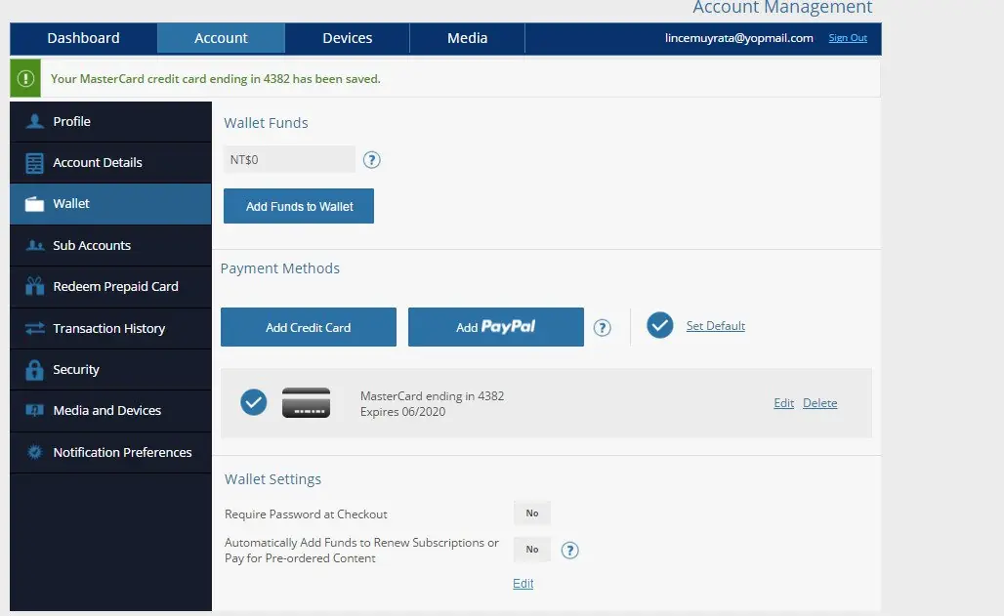
Task: Click the 'Require Password at Checkout' label
Action: pyautogui.click(x=306, y=514)
